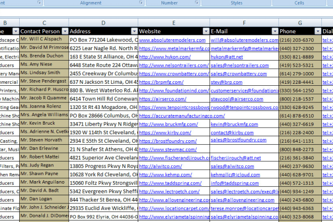
Task: Select phone cell (216) 203-6370
Action: (x=300, y=40)
